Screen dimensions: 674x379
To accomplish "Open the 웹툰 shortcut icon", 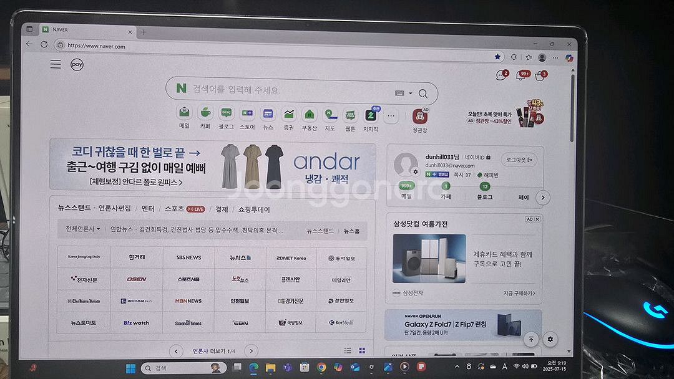I will [350, 115].
